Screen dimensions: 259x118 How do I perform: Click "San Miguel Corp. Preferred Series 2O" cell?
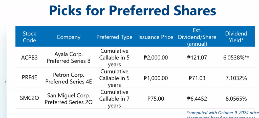pyautogui.click(x=69, y=99)
